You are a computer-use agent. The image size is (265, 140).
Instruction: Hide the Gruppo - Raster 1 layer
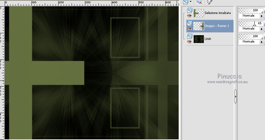tap(189, 29)
